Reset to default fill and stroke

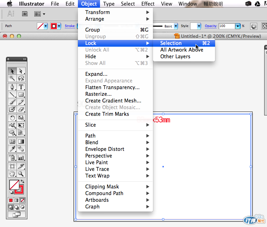[11, 192]
